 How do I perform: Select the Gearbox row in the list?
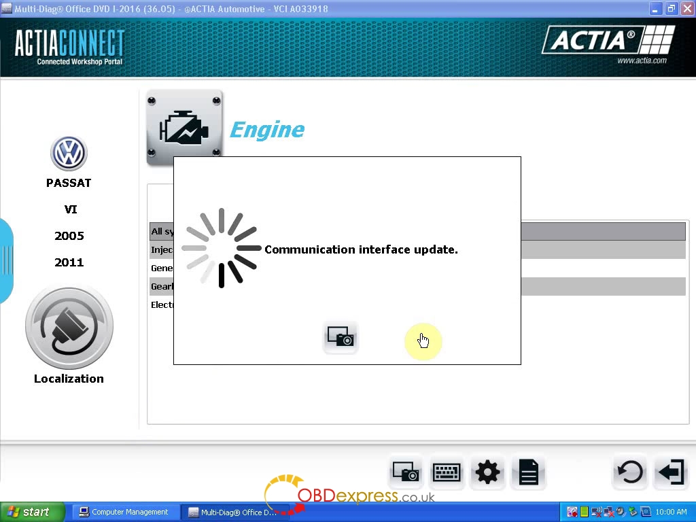tap(161, 286)
